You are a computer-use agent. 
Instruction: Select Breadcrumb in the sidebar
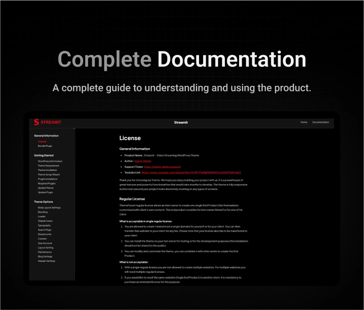pos(45,234)
